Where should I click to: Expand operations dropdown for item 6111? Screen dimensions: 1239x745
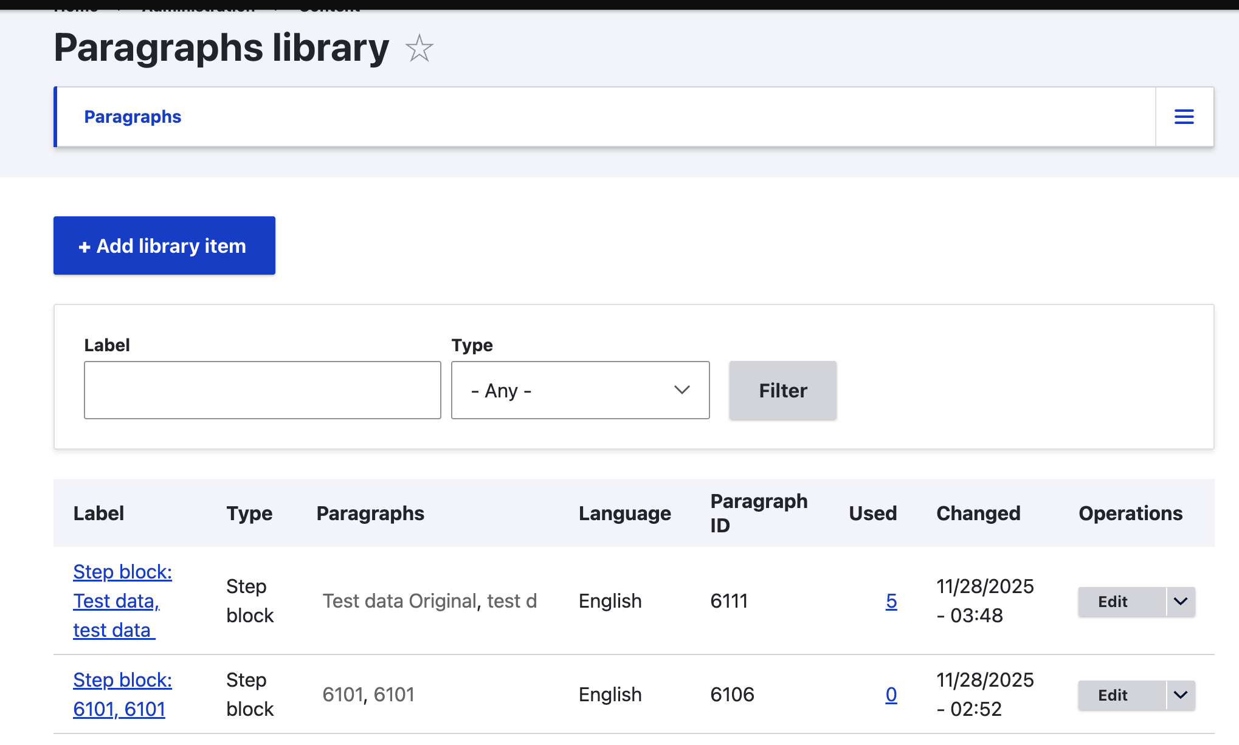1181,602
